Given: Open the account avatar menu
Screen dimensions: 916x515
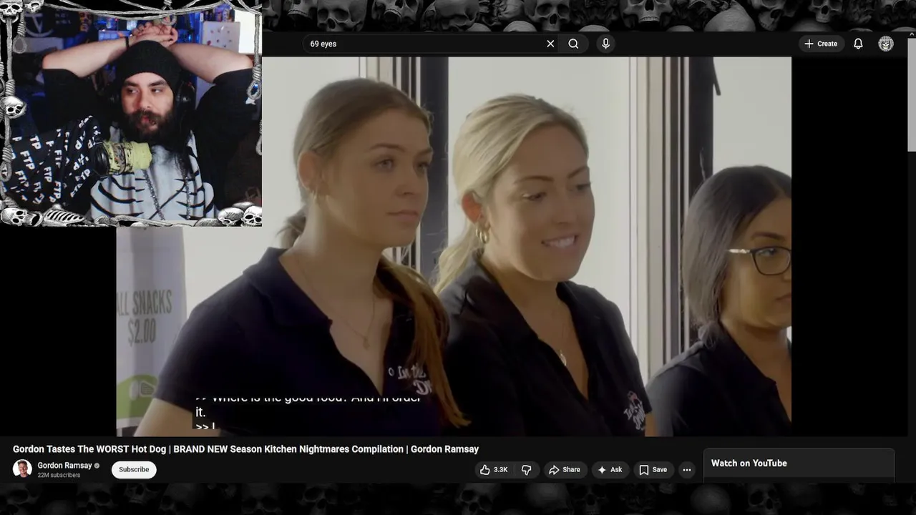Looking at the screenshot, I should pos(886,44).
